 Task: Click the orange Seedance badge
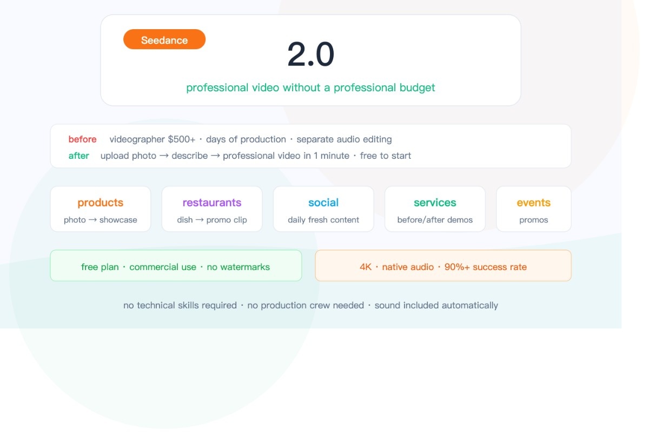click(164, 39)
